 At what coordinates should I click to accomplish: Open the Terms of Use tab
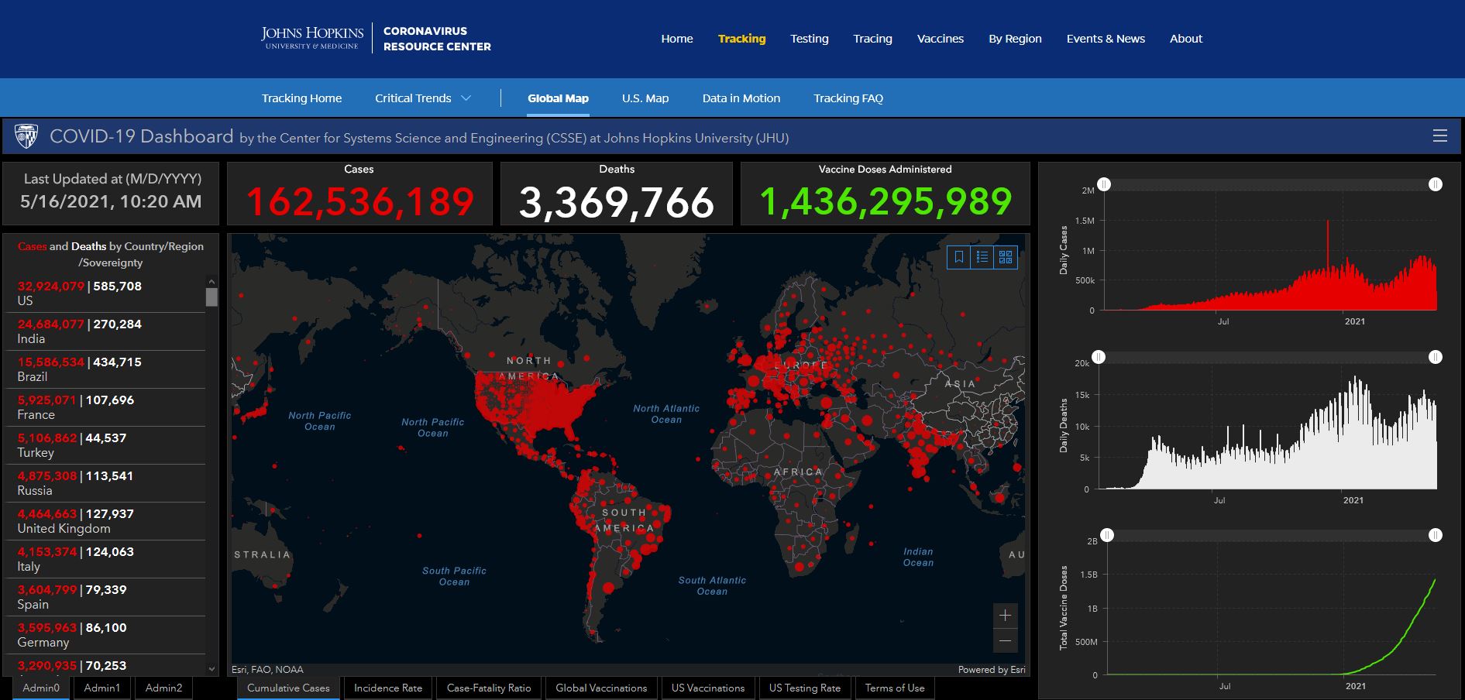(x=895, y=688)
